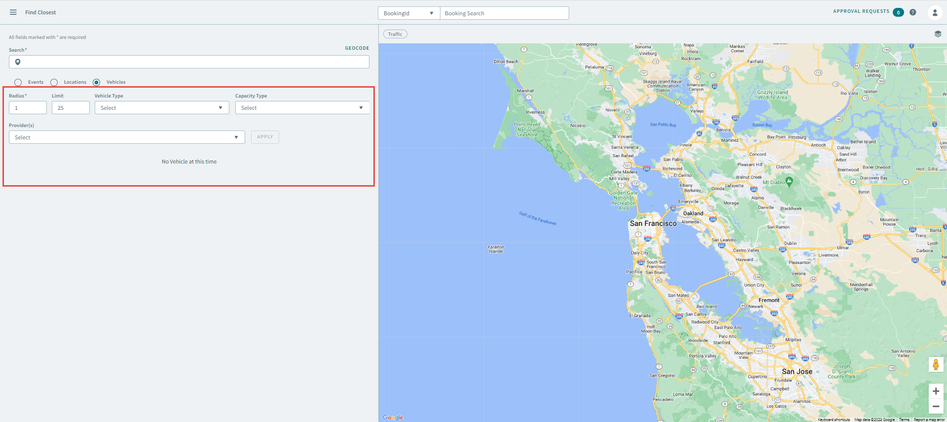947x422 pixels.
Task: Open the BookingId search type dropdown
Action: (x=409, y=13)
